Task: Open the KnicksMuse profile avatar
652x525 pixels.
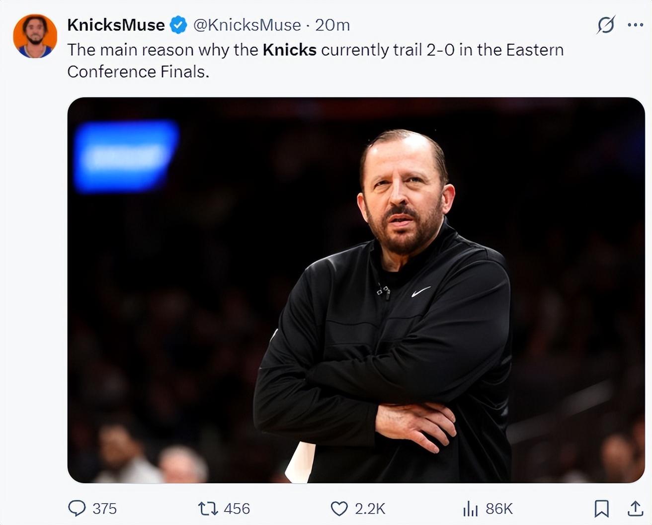Action: click(35, 36)
